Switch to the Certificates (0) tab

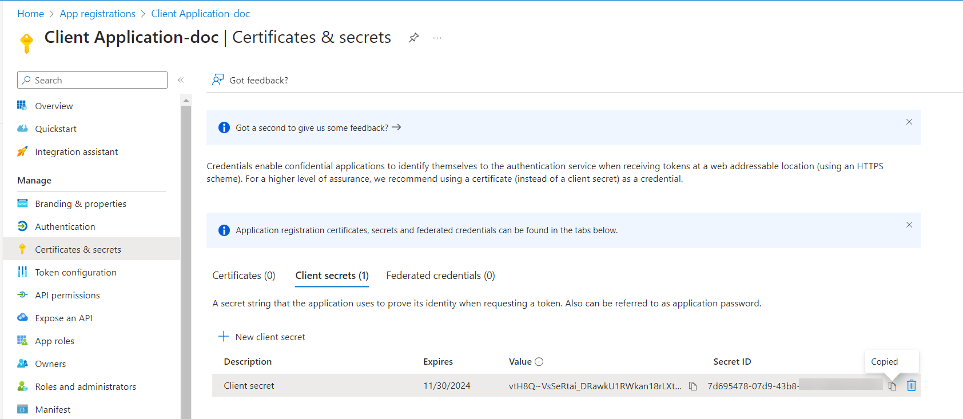coord(244,276)
